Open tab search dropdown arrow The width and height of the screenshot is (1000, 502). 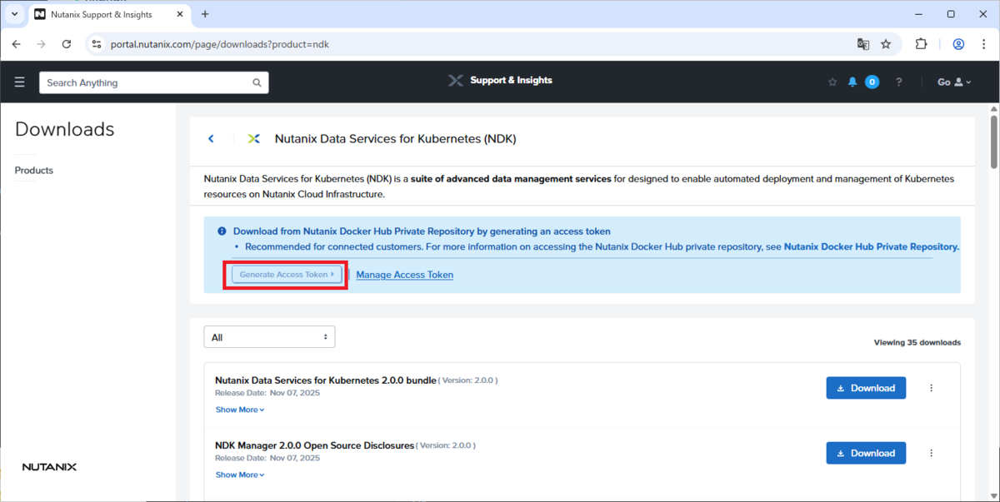(x=14, y=14)
